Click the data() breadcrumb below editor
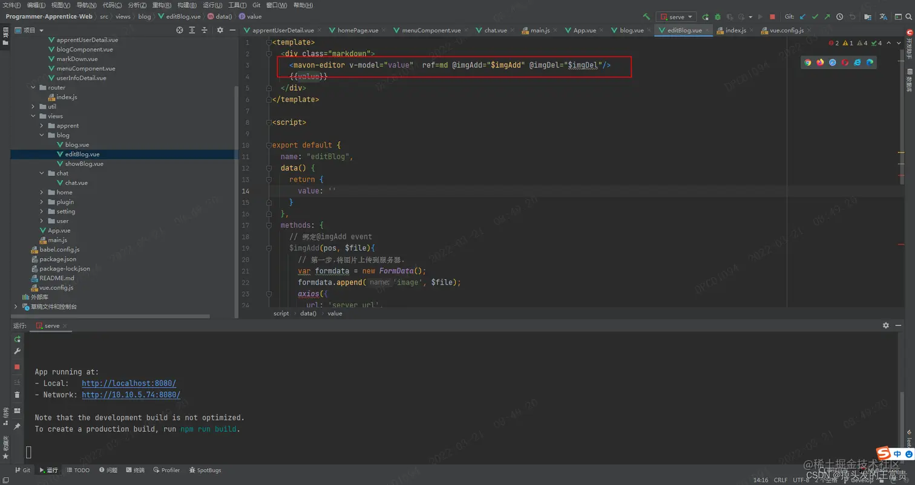The width and height of the screenshot is (915, 485). [309, 313]
